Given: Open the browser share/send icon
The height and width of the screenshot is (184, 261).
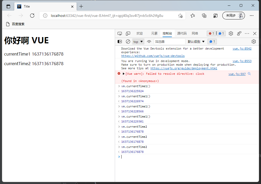Looking at the screenshot, I should coord(215,16).
